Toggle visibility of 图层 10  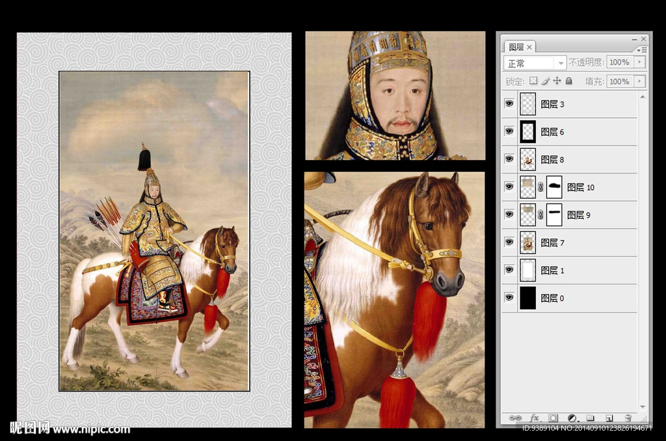pos(509,187)
